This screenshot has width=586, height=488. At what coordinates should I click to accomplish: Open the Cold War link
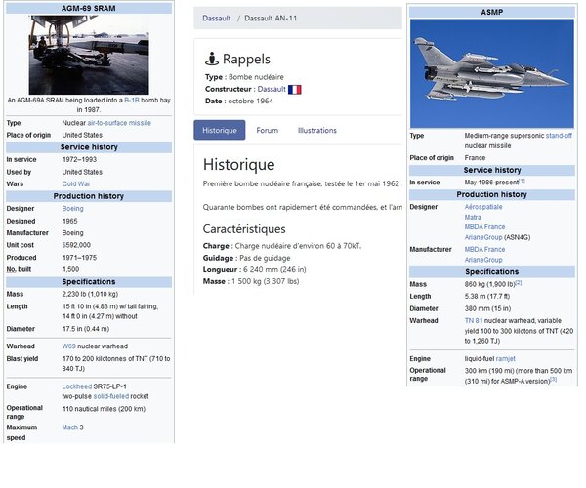pyautogui.click(x=76, y=183)
